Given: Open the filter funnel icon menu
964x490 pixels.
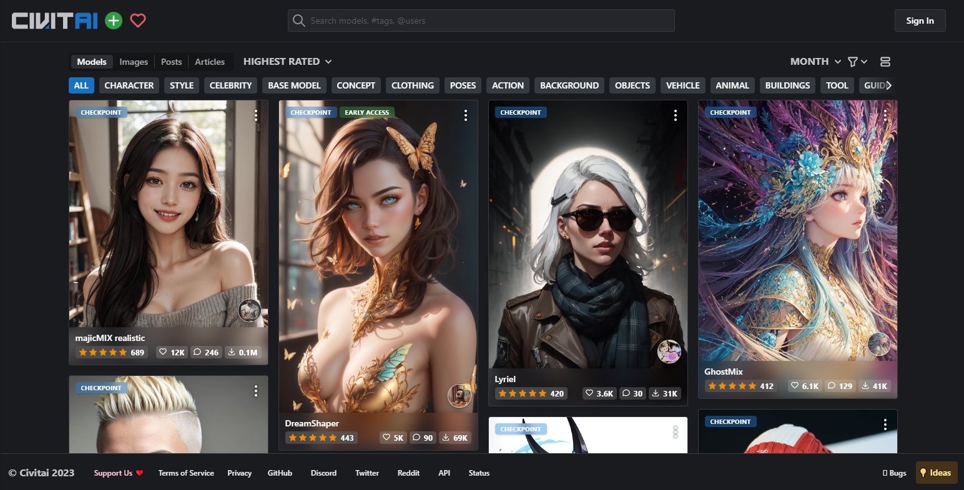Looking at the screenshot, I should click(857, 62).
